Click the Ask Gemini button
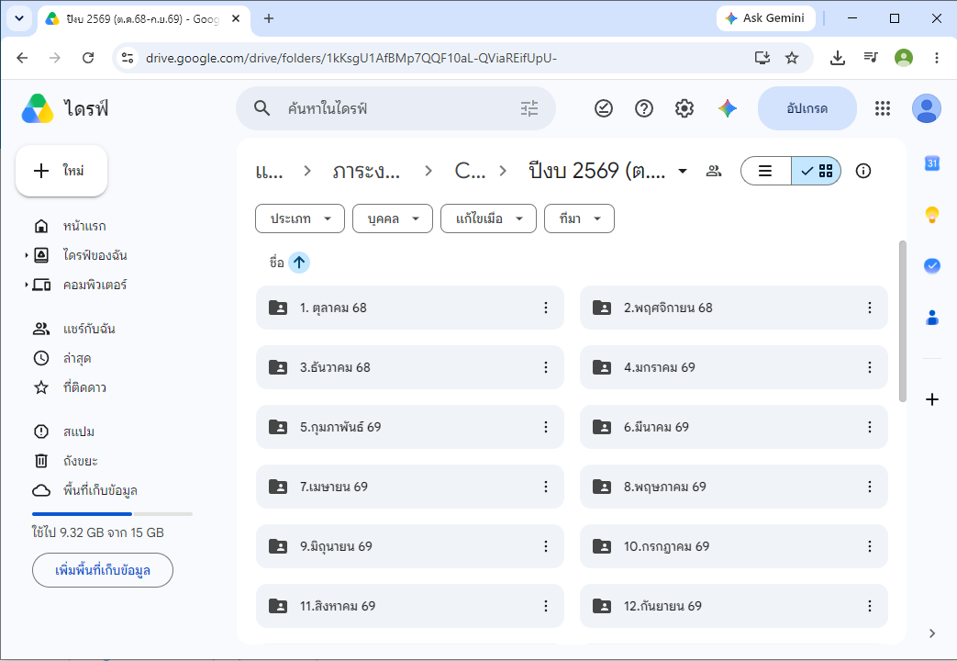Screen dimensions: 957x661 766,18
